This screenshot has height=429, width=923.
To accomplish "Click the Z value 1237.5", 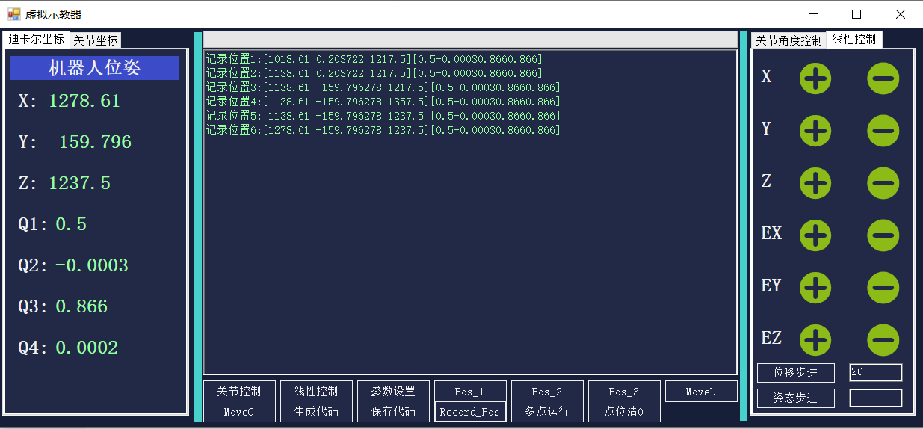I will pyautogui.click(x=79, y=183).
